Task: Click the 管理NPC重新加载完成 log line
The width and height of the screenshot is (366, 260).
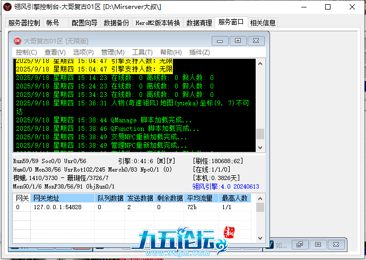Action: coord(101,146)
